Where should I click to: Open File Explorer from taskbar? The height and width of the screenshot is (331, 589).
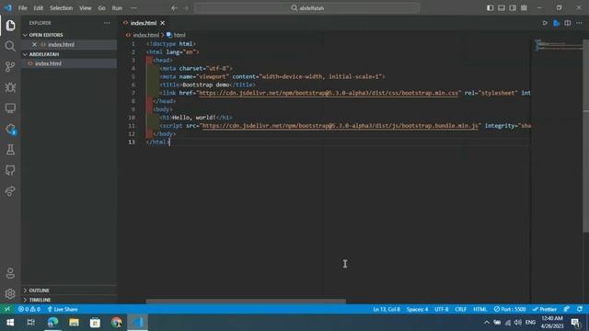pyautogui.click(x=74, y=323)
